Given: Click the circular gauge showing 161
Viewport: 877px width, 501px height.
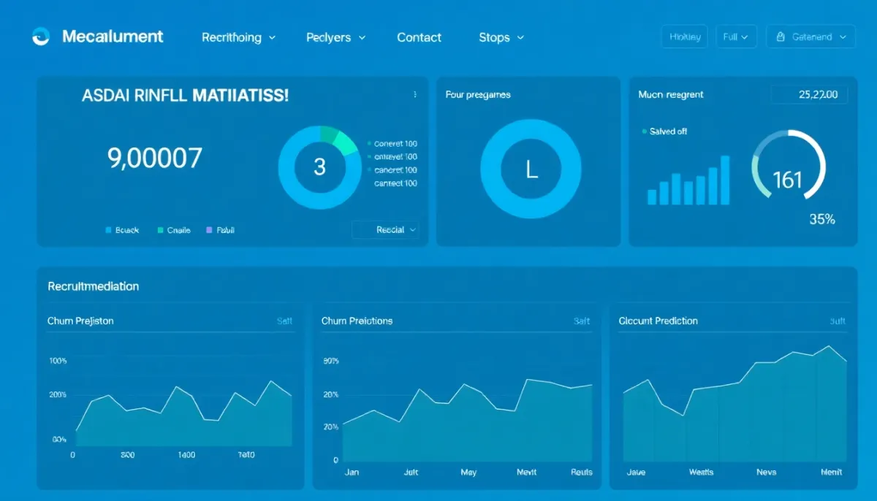Looking at the screenshot, I should (789, 167).
